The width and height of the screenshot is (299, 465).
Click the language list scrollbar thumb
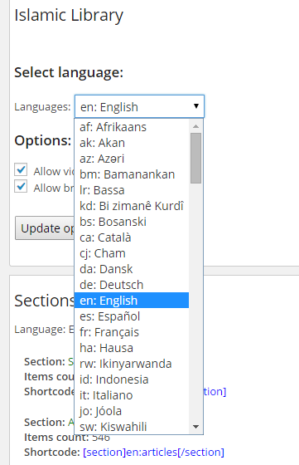coord(195,158)
